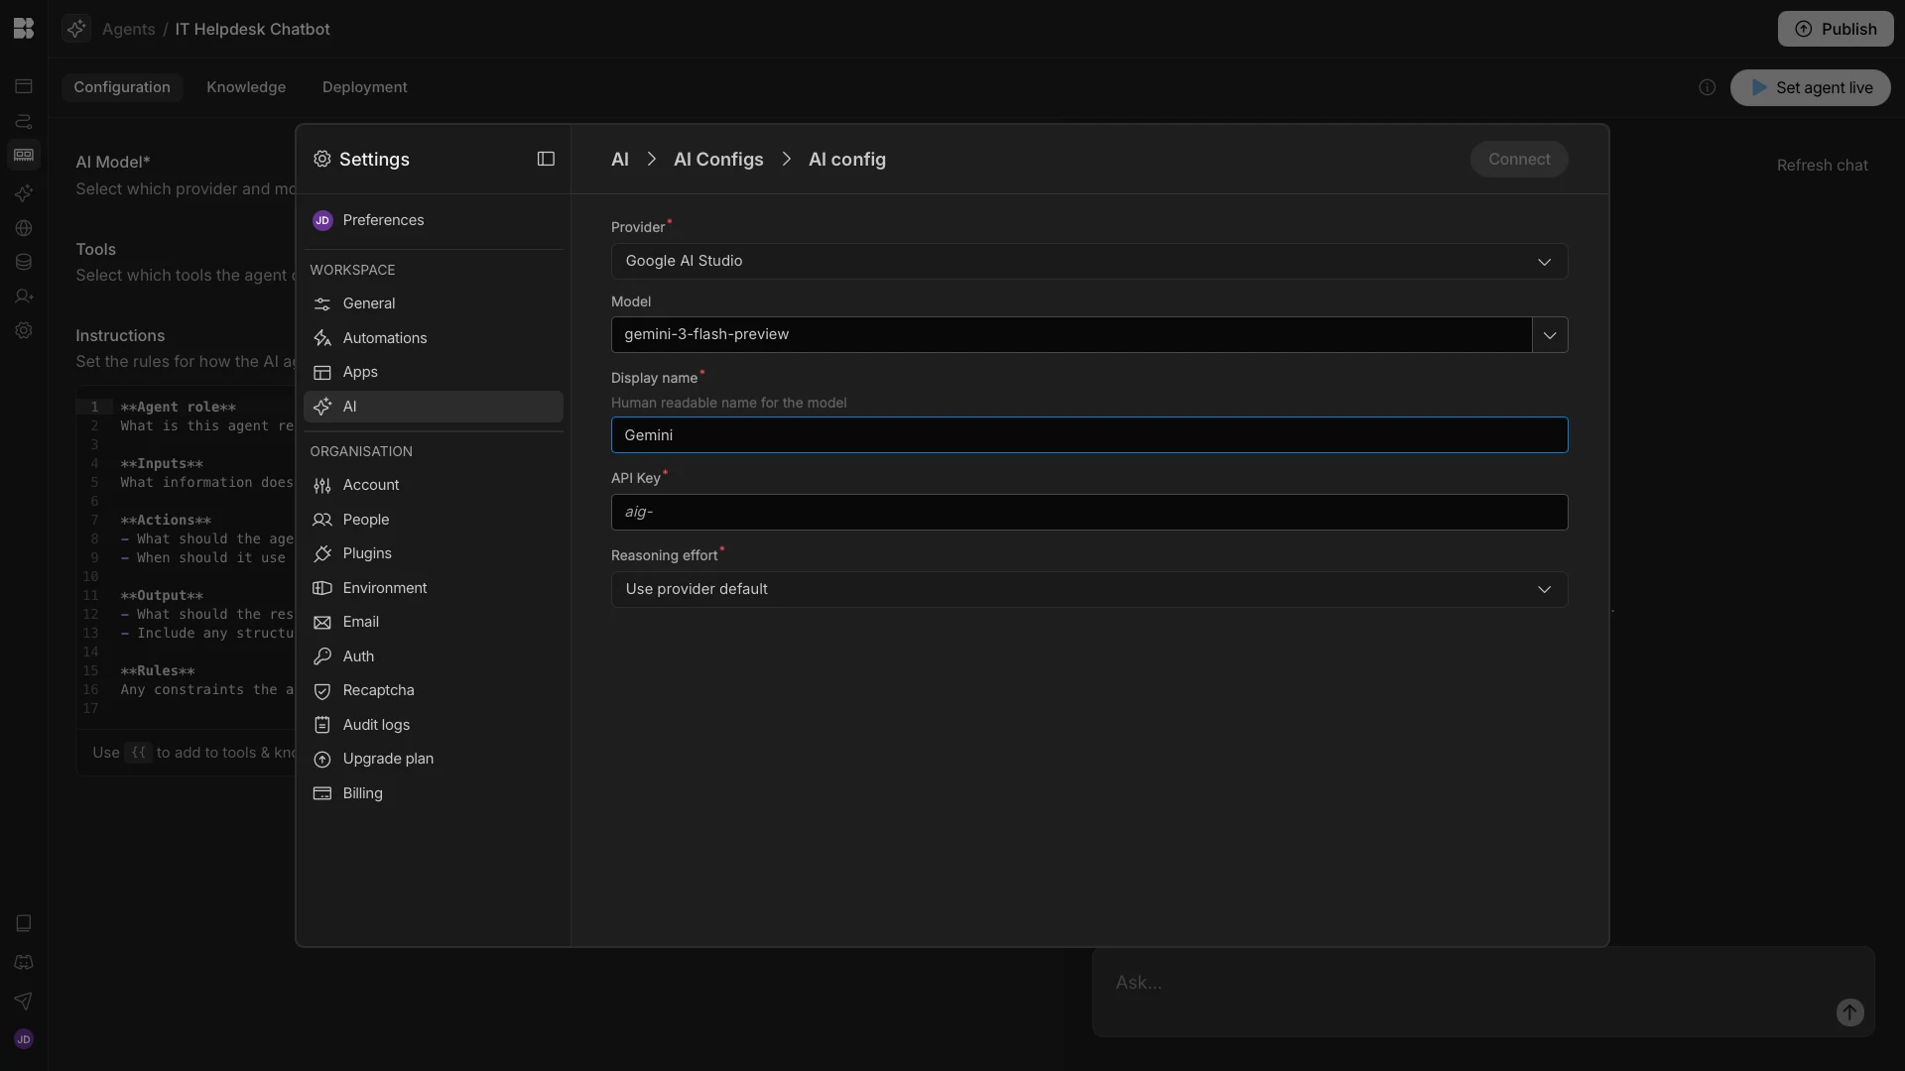Expand Reasoning effort dropdown
Viewport: 1905px width, 1071px height.
(1088, 590)
